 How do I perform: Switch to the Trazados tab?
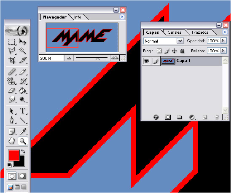200,32
